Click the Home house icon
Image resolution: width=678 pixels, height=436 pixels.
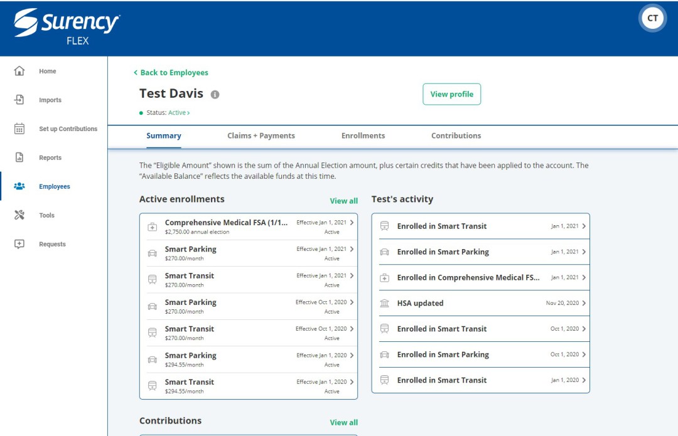tap(19, 71)
